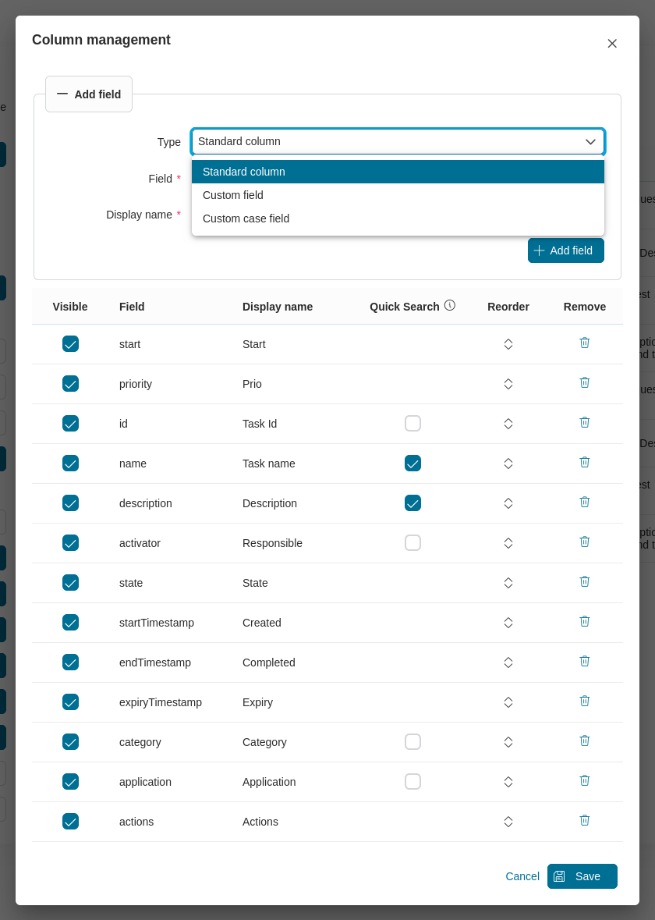Click the trash icon for the actions row
This screenshot has height=920, width=655.
pyautogui.click(x=585, y=820)
